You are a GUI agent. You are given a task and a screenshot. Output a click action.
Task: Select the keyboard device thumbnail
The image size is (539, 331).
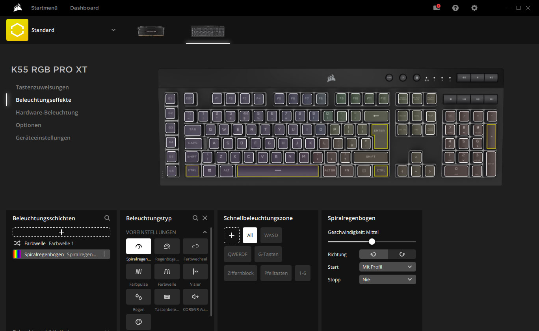pos(208,32)
